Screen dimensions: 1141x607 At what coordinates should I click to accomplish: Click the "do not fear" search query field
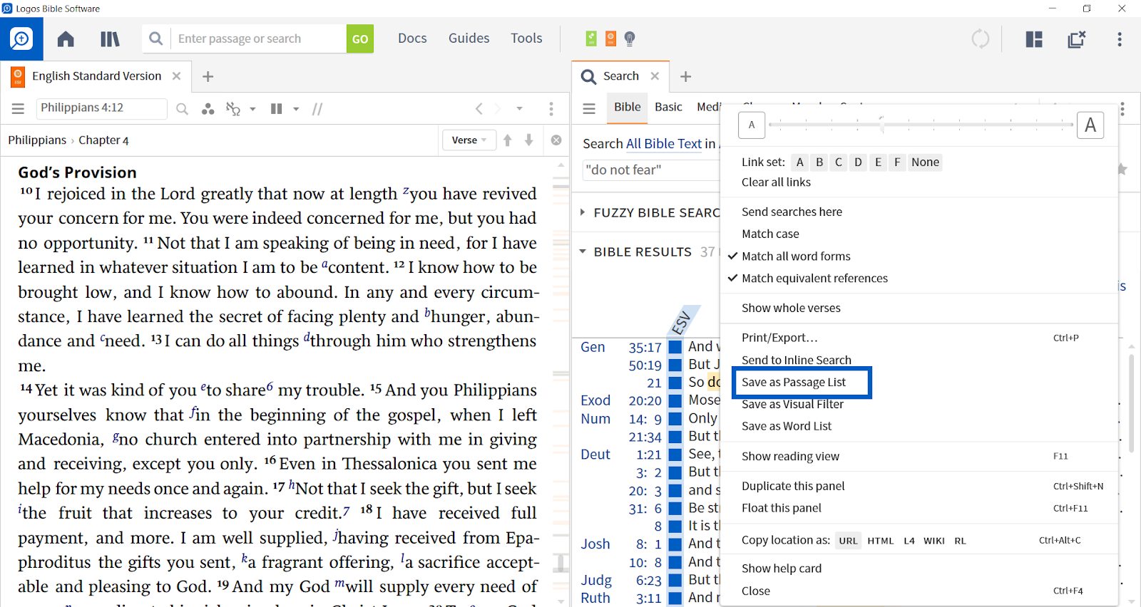650,170
